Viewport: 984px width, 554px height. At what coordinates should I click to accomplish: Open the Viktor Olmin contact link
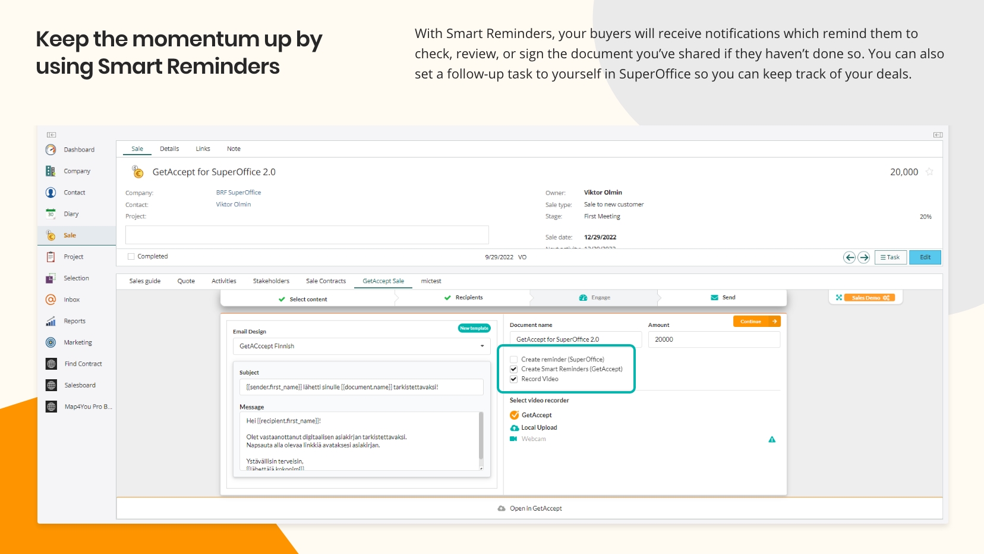234,204
